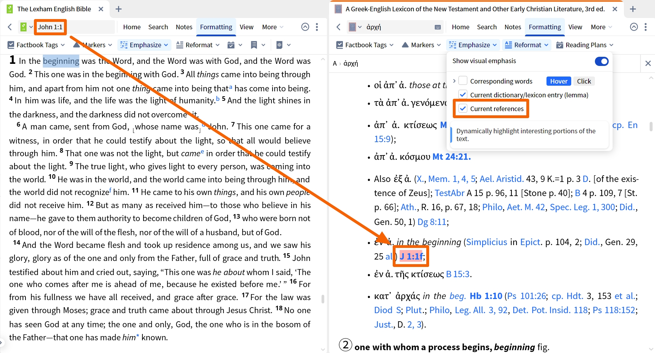The width and height of the screenshot is (655, 353).
Task: Open the Search tab in the lexicon panel
Action: pyautogui.click(x=487, y=27)
